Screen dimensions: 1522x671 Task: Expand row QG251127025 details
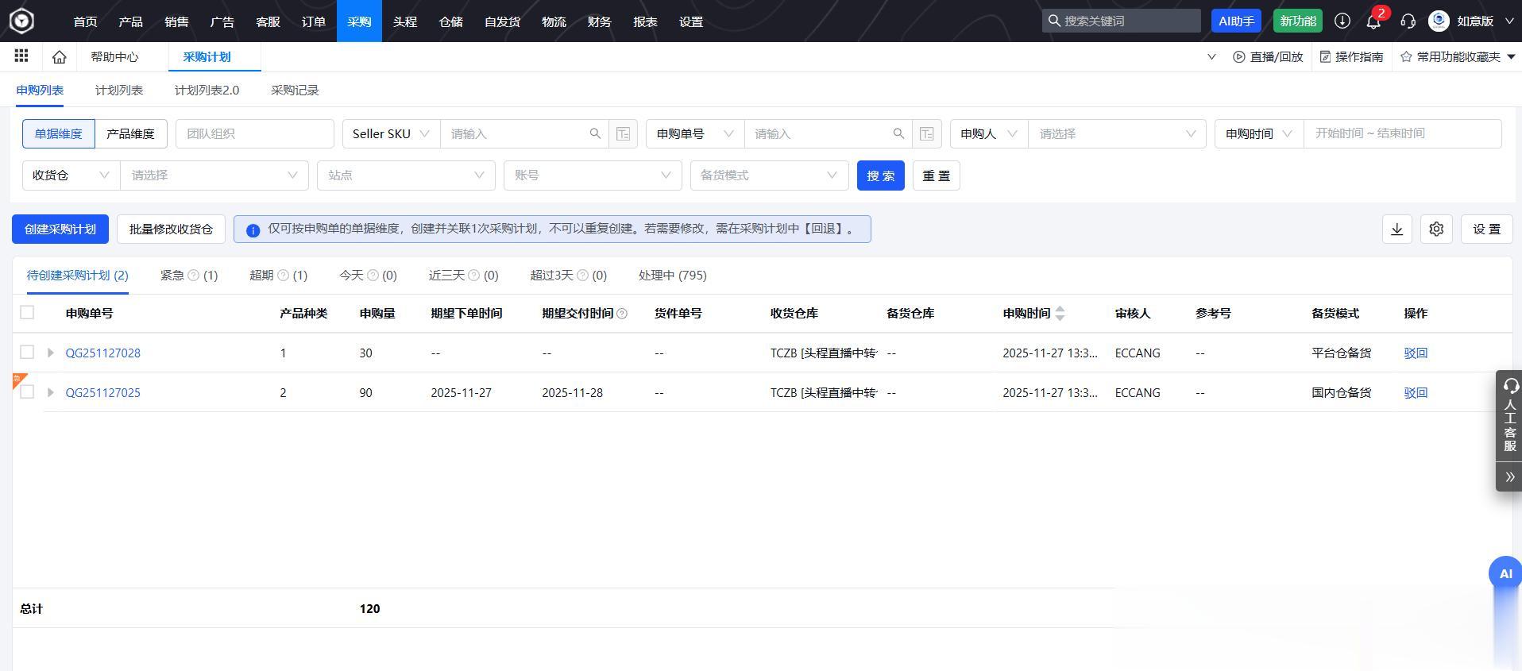coord(50,392)
